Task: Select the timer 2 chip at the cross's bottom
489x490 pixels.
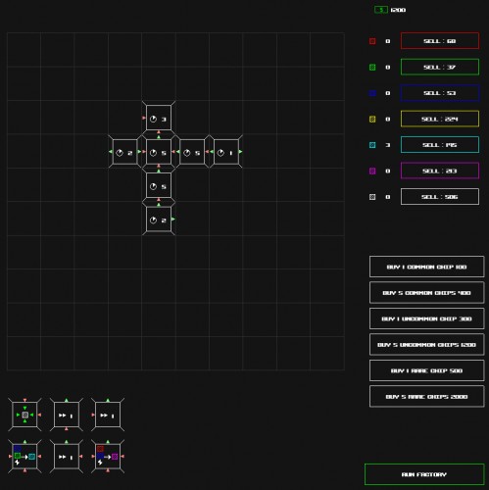Action: pyautogui.click(x=159, y=220)
